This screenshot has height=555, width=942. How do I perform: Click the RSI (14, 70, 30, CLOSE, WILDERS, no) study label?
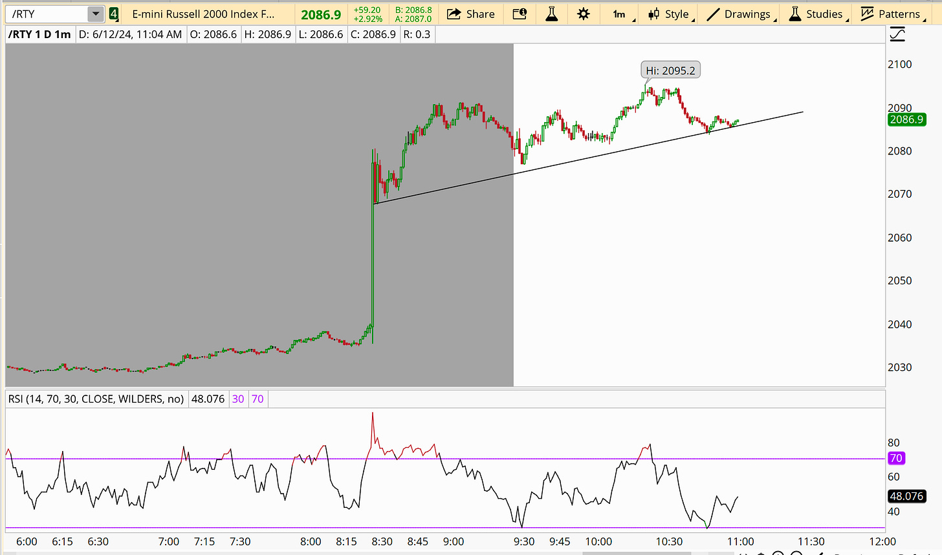(x=96, y=399)
